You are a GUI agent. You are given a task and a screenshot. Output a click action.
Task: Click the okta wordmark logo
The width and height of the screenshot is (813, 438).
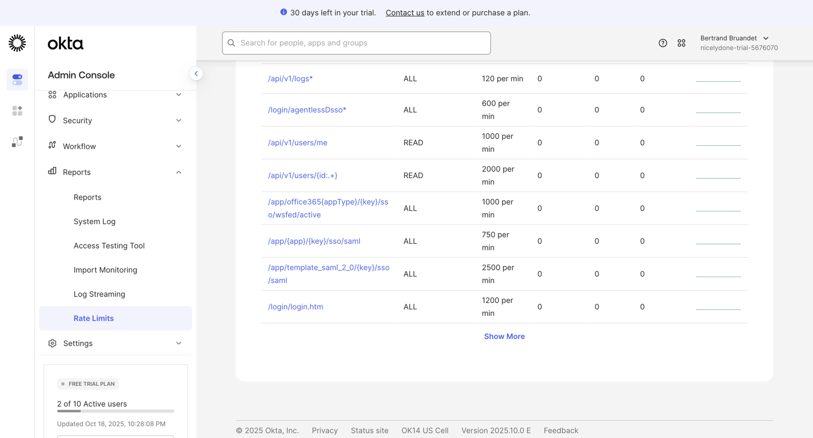tap(66, 44)
